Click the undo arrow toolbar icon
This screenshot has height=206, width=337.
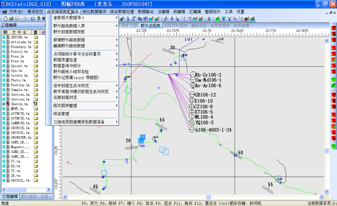point(33,19)
